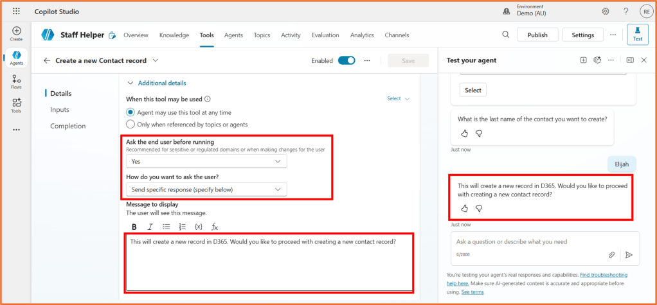Click the Save button
The height and width of the screenshot is (305, 657).
408,60
